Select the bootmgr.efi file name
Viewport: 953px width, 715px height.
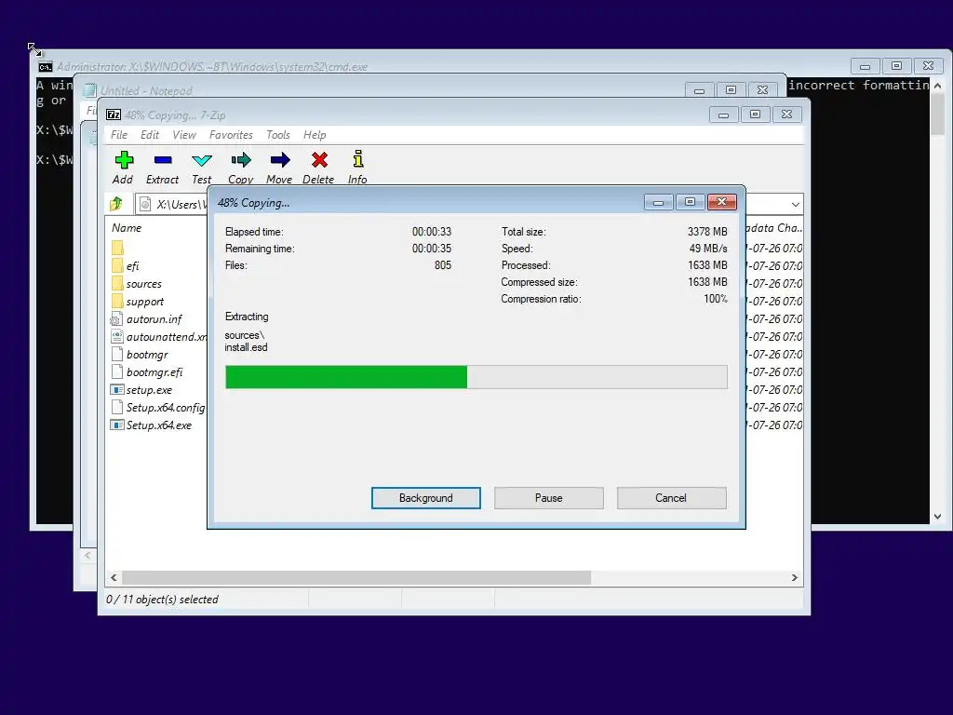154,372
